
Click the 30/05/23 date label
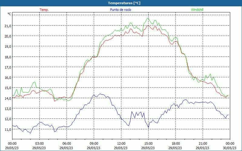click(x=230, y=148)
